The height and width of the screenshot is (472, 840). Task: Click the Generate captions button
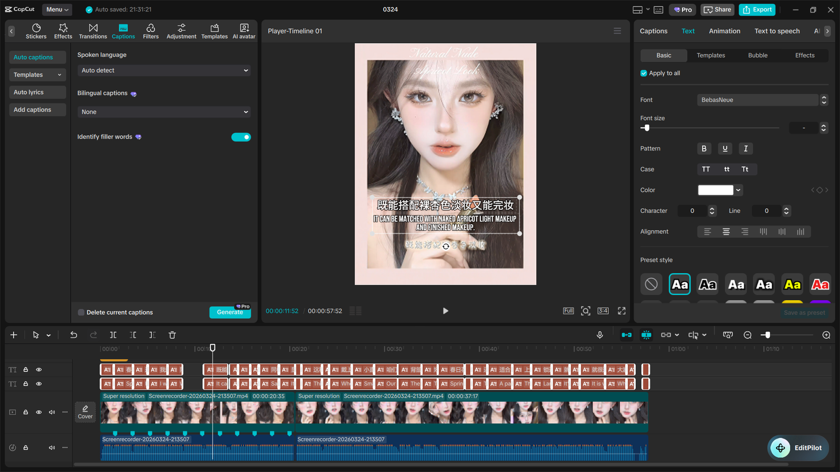click(x=230, y=312)
